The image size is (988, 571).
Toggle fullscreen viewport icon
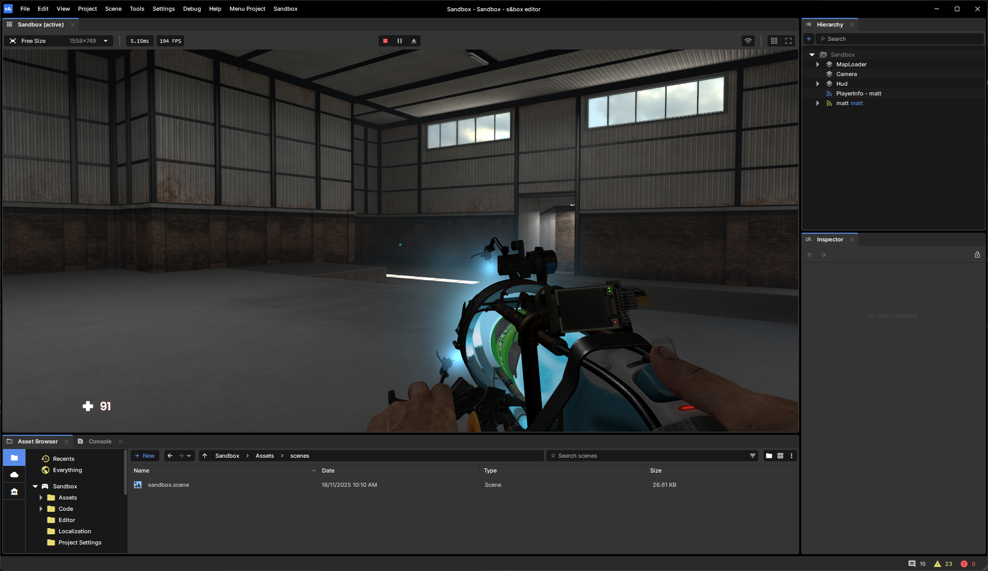point(788,41)
